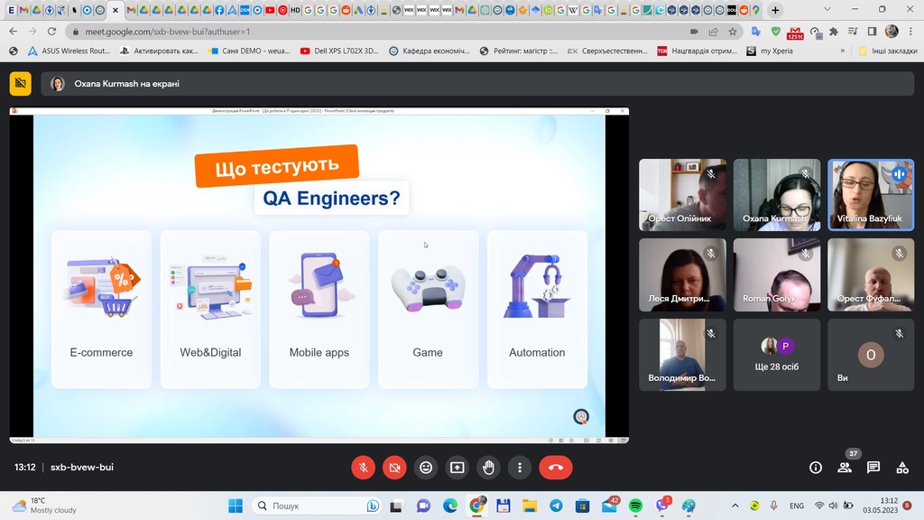Turn on the camera in Meet
Viewport: 924px width, 520px height.
[394, 468]
